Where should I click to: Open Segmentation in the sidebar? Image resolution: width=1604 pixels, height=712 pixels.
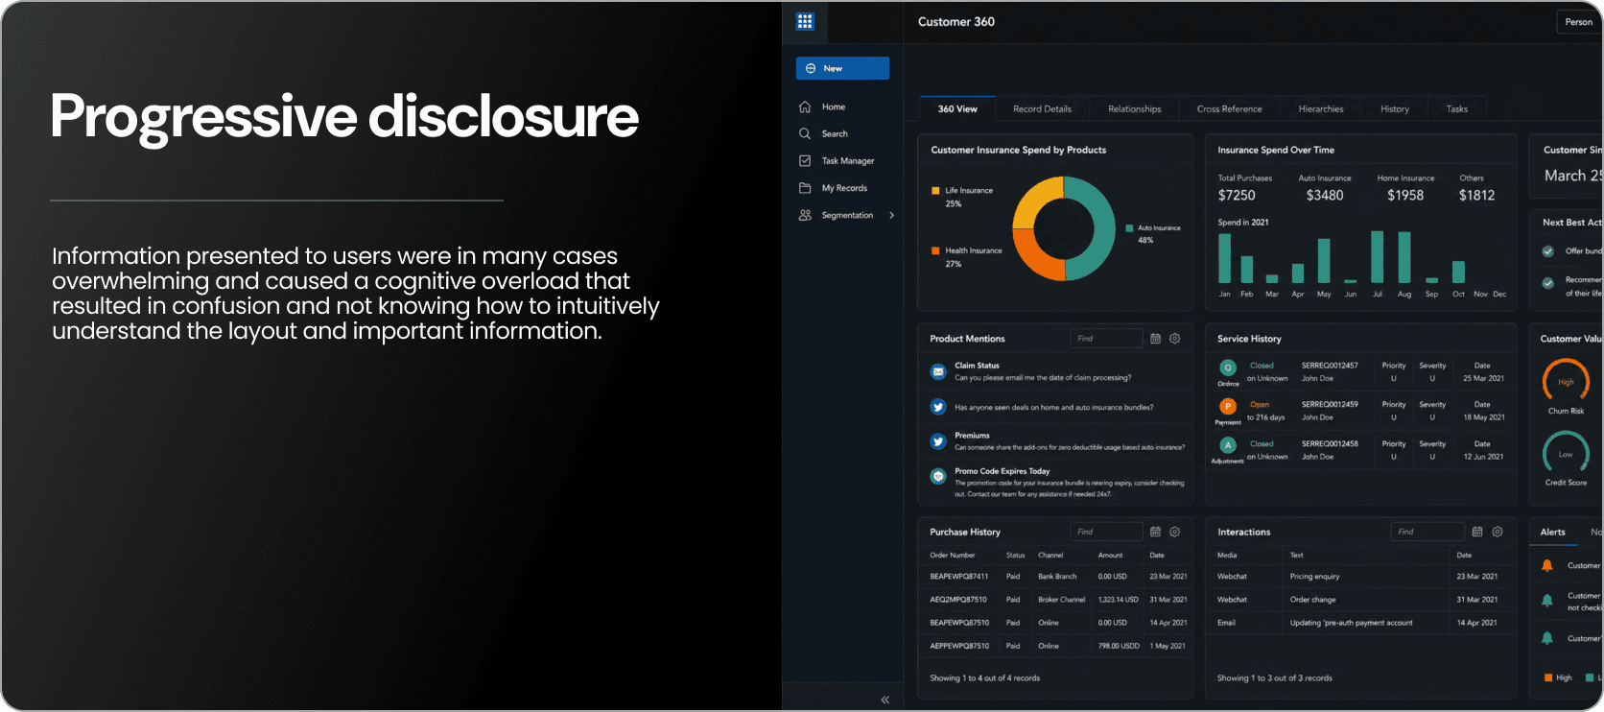(x=846, y=215)
